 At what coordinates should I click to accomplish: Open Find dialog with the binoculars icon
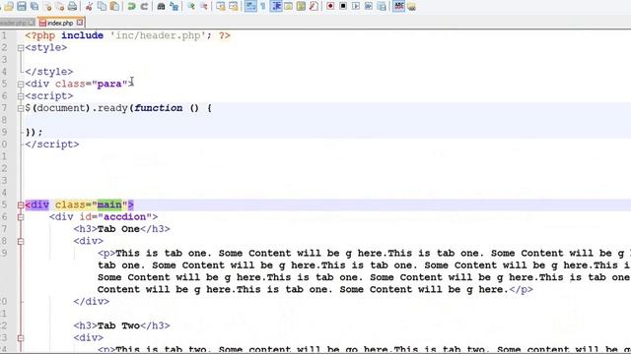point(161,7)
